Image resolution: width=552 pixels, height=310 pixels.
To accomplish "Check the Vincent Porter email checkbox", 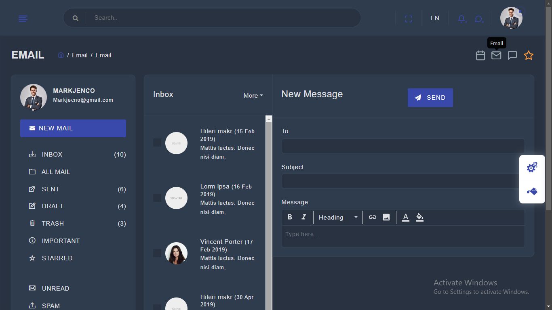I will point(157,253).
